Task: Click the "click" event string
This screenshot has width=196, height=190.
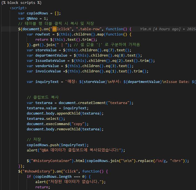Action: point(71,171)
